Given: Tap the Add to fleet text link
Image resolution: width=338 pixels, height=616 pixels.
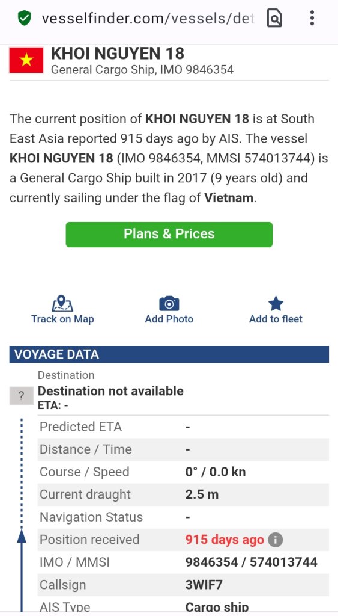Looking at the screenshot, I should pyautogui.click(x=276, y=319).
